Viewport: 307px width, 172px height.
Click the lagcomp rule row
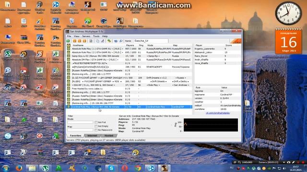pos(218,91)
